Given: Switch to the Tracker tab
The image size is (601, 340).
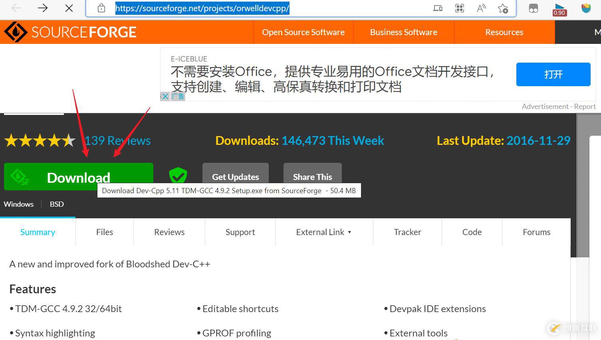Looking at the screenshot, I should [x=407, y=232].
